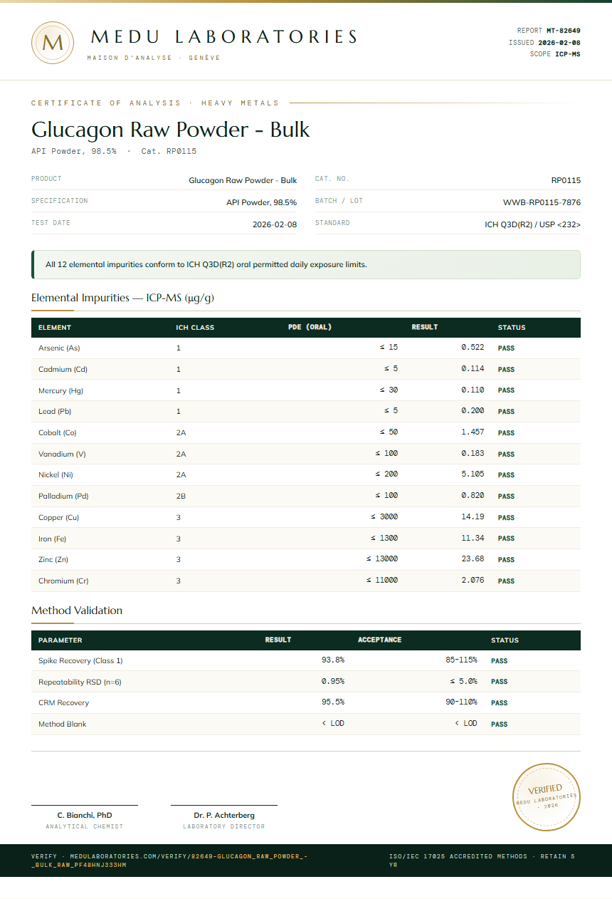612x899 pixels.
Task: Click the VERIFIED Medu Laboratories seal
Action: pos(547,796)
